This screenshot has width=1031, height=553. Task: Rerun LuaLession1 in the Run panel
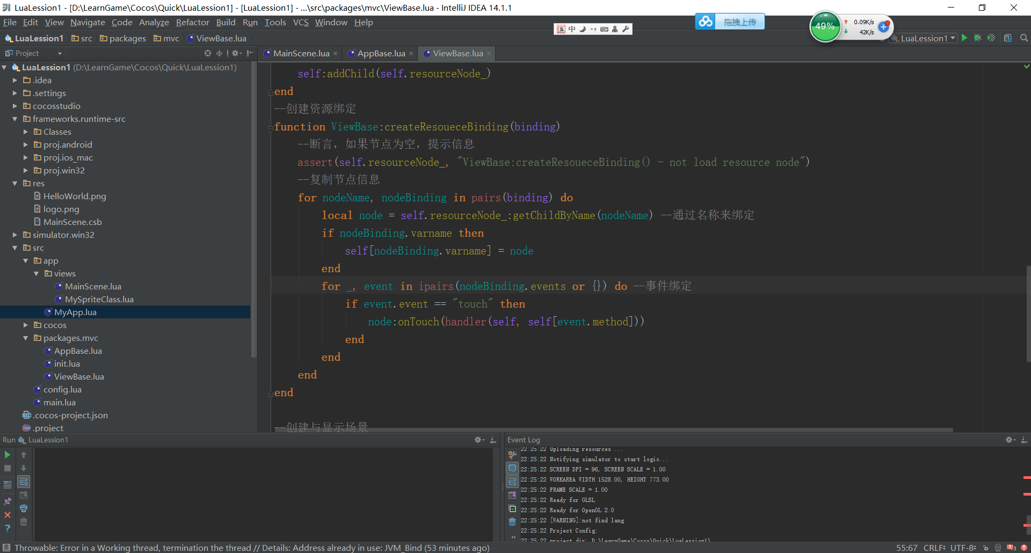click(x=8, y=455)
